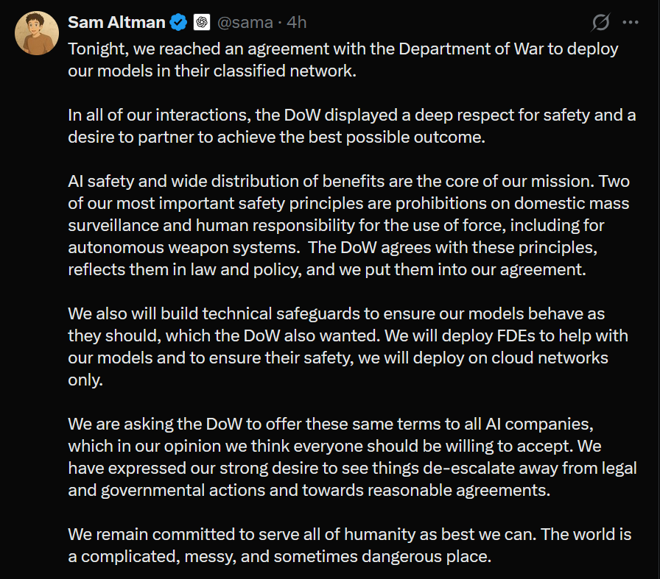Image resolution: width=660 pixels, height=579 pixels.
Task: Open the Grok explain-post icon
Action: (x=600, y=23)
